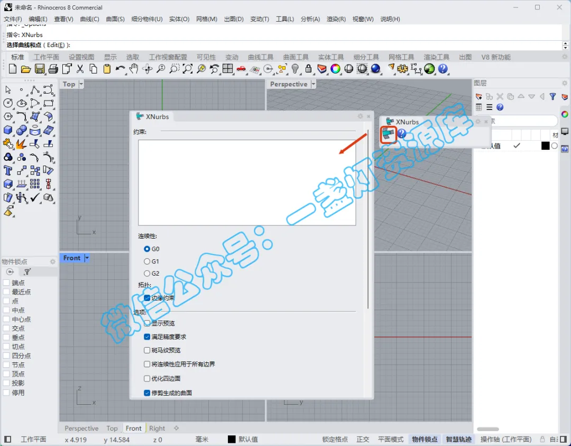Image resolution: width=571 pixels, height=446 pixels.
Task: Click the Paste clipboard icon
Action: (107, 69)
